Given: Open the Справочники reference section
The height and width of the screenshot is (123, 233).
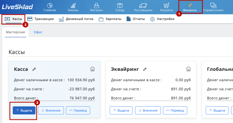Looking at the screenshot, I should pyautogui.click(x=213, y=7).
